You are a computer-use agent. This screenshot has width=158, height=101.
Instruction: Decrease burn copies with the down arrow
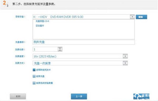click(x=60, y=50)
